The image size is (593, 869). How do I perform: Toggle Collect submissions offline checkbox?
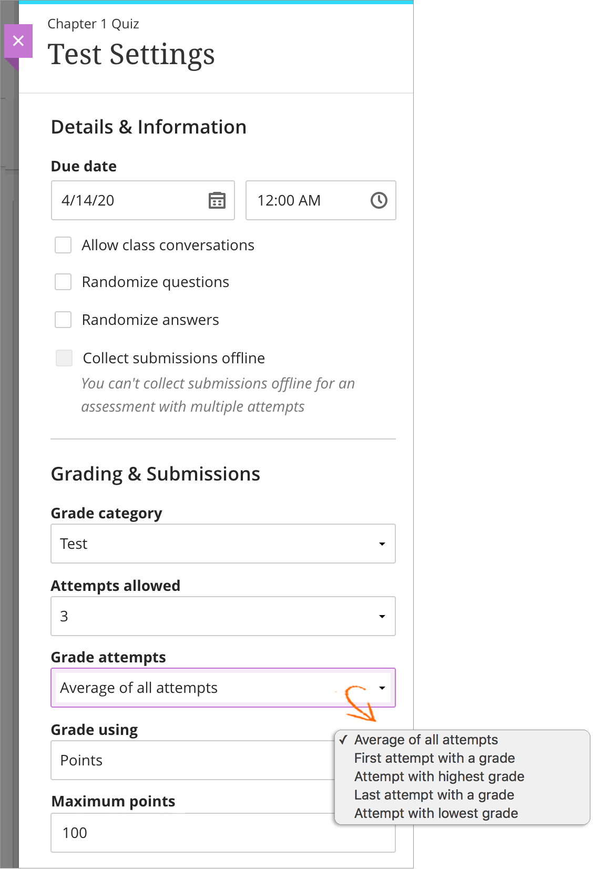pyautogui.click(x=64, y=358)
